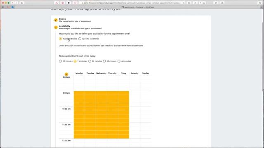Image resolution: width=264 pixels, height=148 pixels.
Task: Click the yellow Friday availability block
Action: tap(124, 115)
